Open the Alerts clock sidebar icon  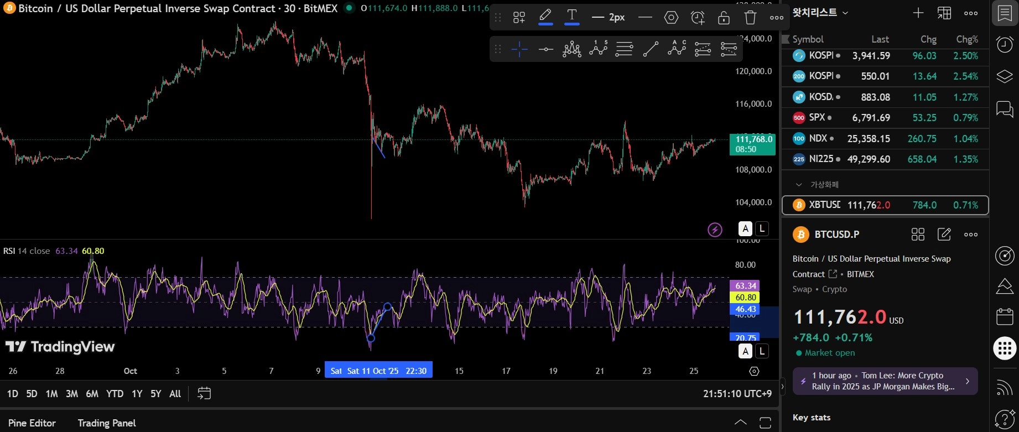coord(1005,44)
